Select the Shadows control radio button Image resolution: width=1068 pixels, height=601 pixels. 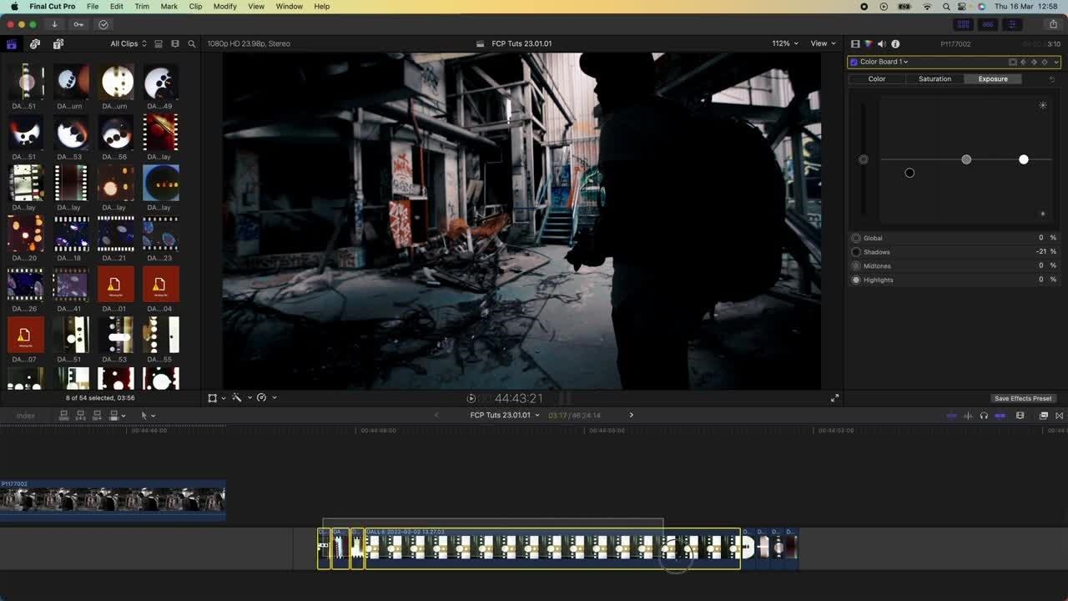click(856, 252)
